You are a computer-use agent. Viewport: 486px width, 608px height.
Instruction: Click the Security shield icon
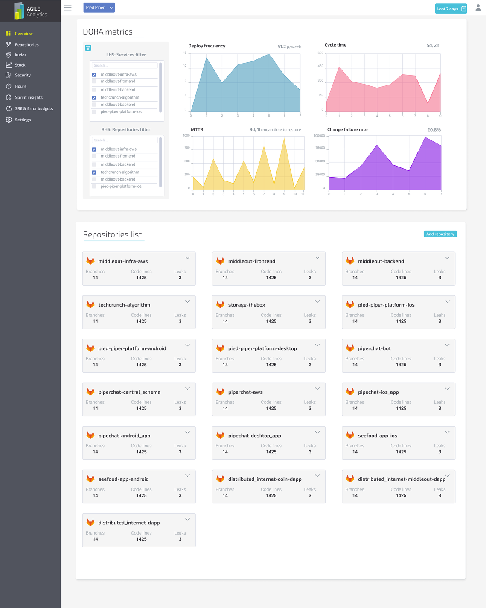point(9,75)
